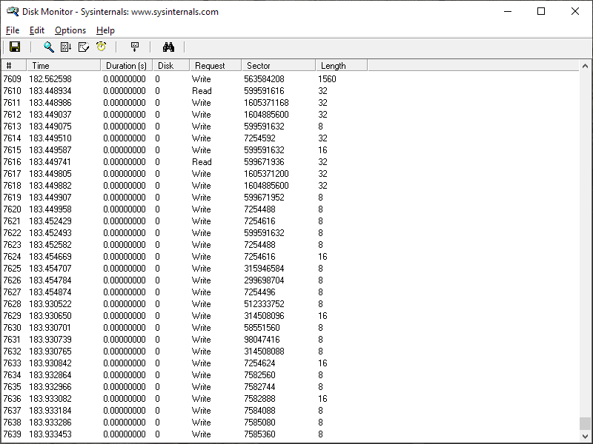Click the Duration (s) column header
593x444 pixels.
click(x=126, y=66)
